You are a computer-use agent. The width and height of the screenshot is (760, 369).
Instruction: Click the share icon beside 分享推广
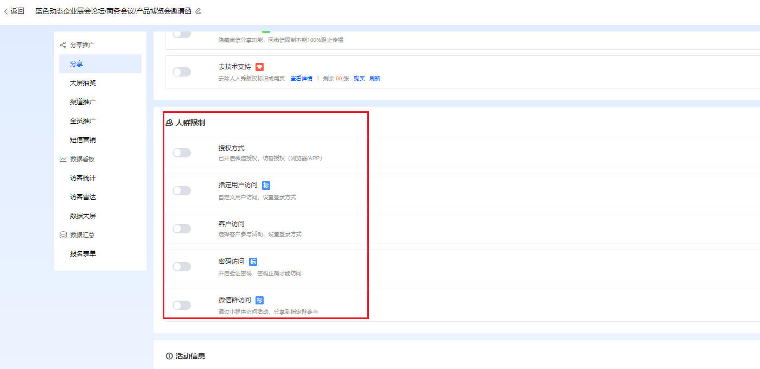(x=63, y=45)
